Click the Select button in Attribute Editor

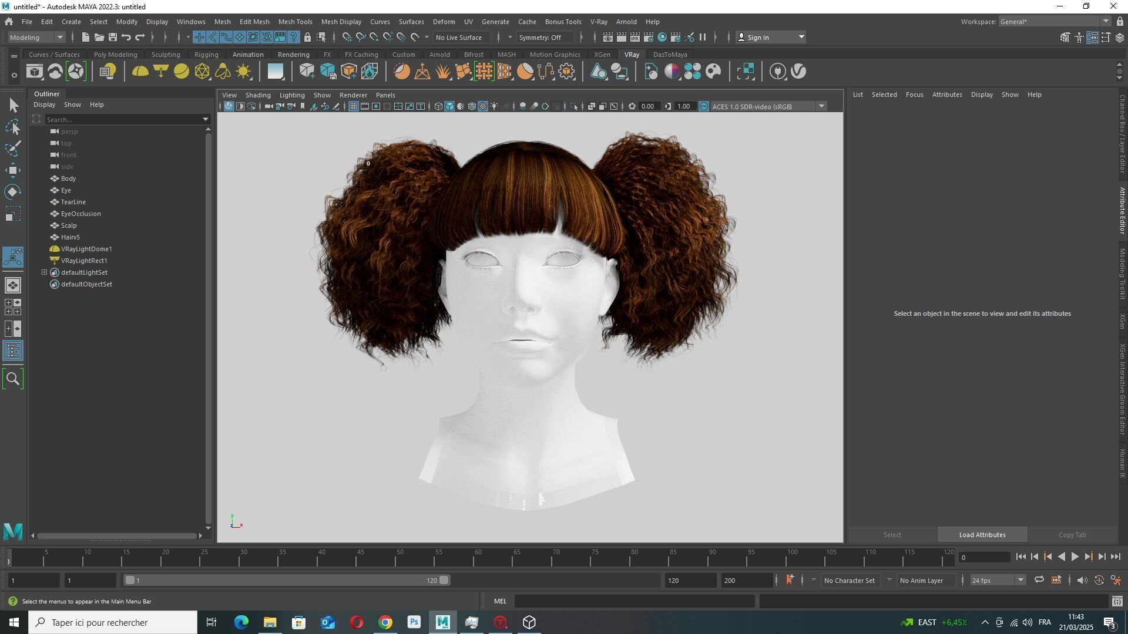click(892, 535)
